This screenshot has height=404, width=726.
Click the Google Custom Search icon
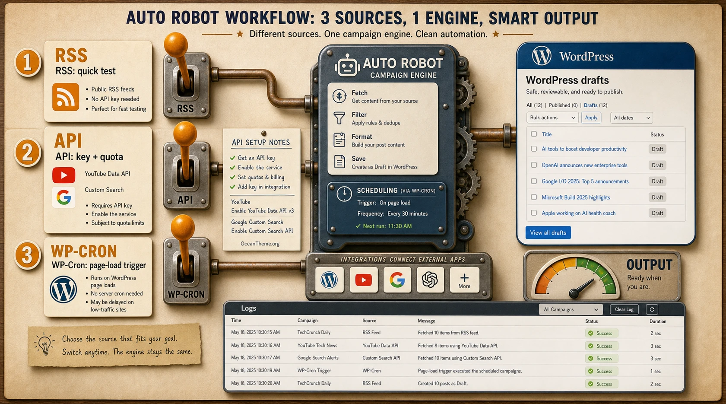[x=64, y=198]
